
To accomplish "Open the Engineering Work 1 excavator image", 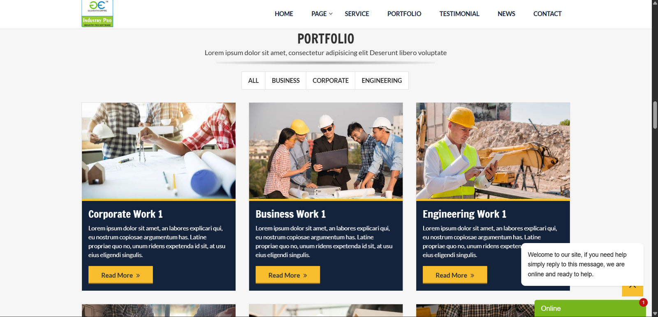I will (493, 151).
